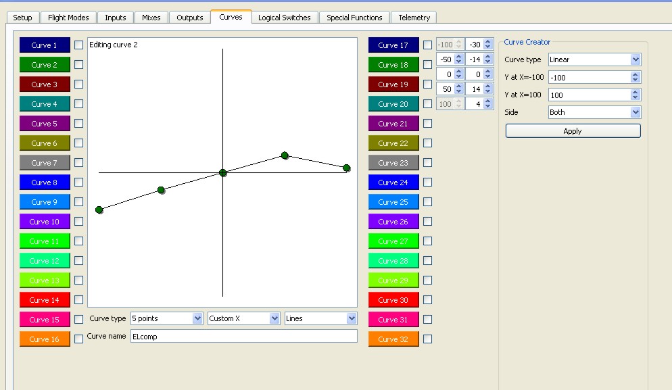Screen dimensions: 672x390
Task: Select the Curve 1 button
Action: (x=45, y=45)
